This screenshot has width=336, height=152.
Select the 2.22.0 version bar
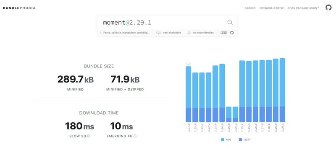(x=195, y=97)
